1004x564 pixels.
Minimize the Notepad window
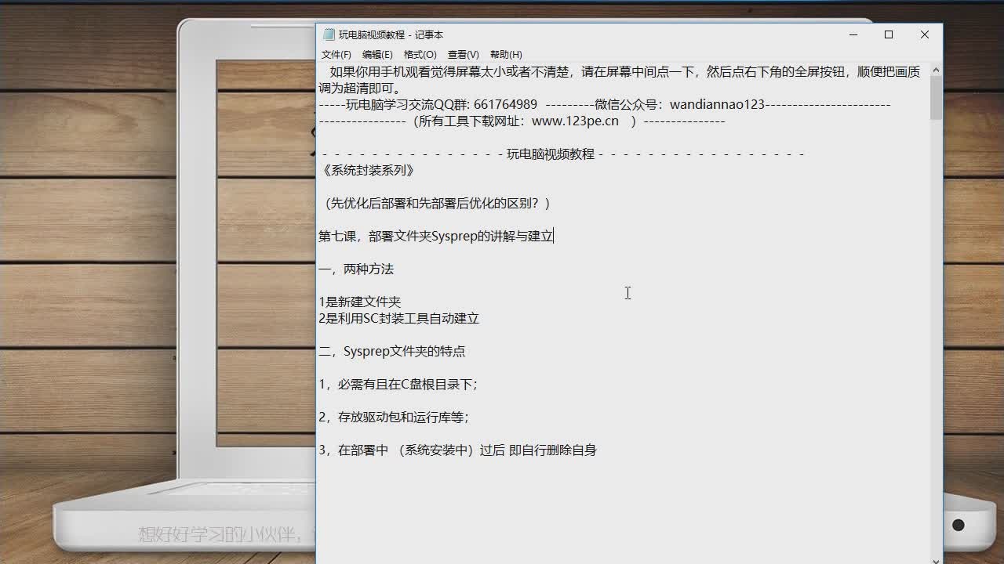coord(853,34)
